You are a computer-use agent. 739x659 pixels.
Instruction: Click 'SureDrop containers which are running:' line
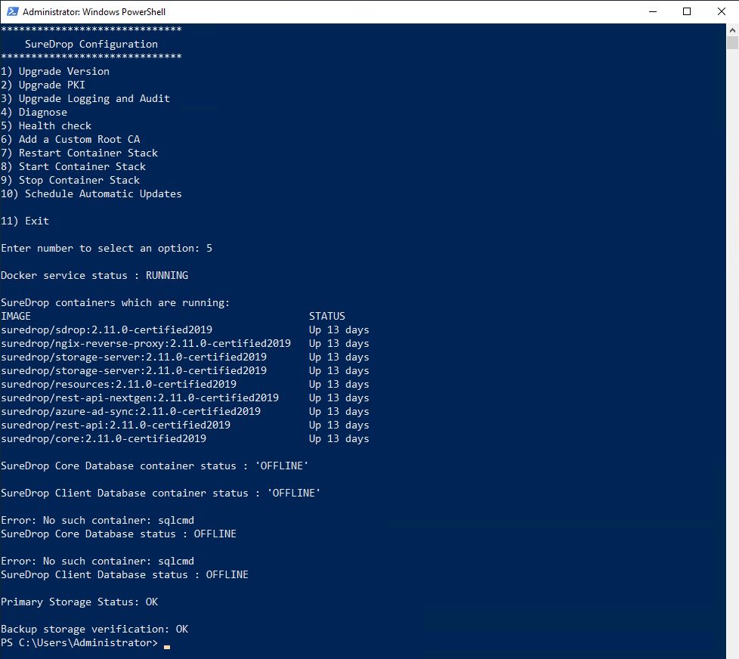click(116, 302)
